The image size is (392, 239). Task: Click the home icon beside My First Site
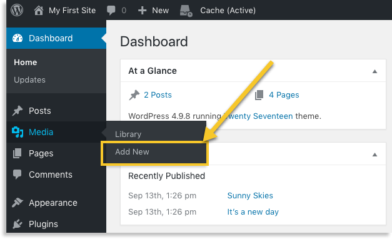point(39,11)
